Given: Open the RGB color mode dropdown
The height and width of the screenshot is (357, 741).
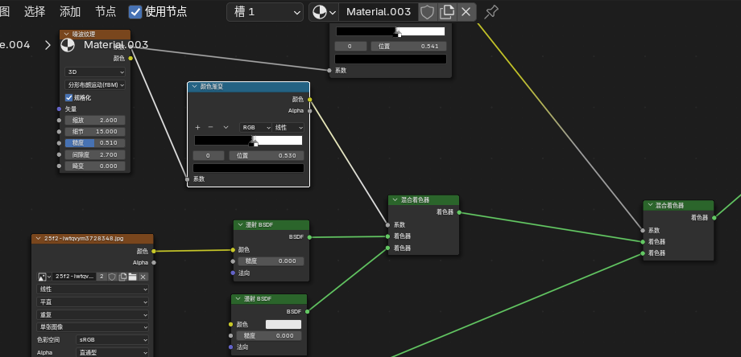Looking at the screenshot, I should click(255, 127).
